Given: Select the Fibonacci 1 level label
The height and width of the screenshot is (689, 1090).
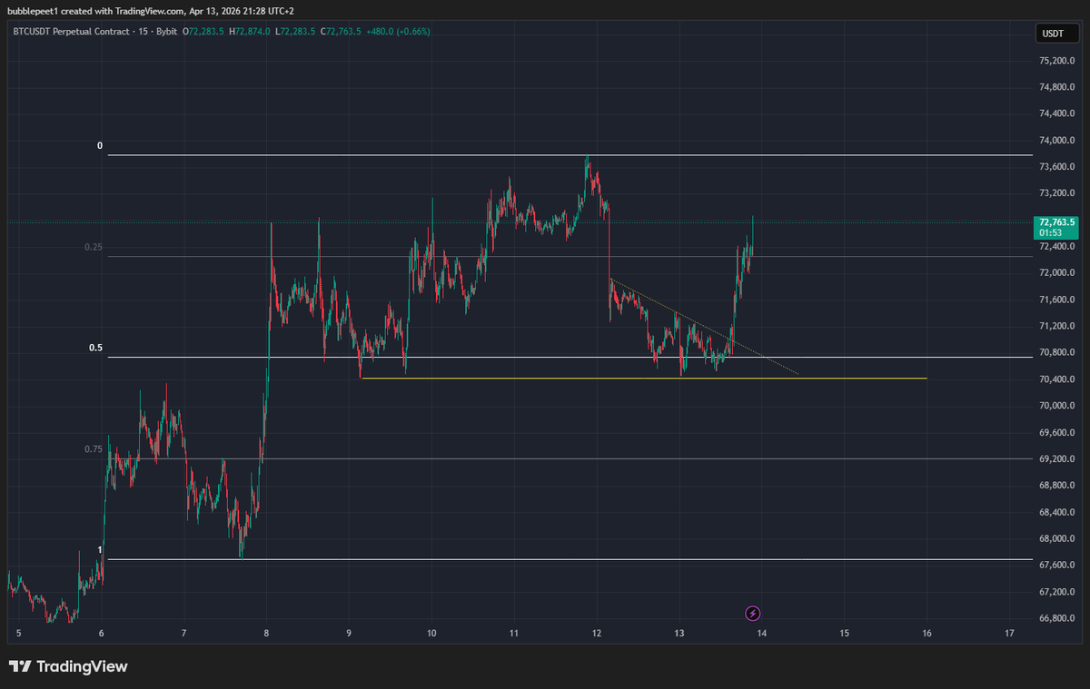Looking at the screenshot, I should coord(100,550).
